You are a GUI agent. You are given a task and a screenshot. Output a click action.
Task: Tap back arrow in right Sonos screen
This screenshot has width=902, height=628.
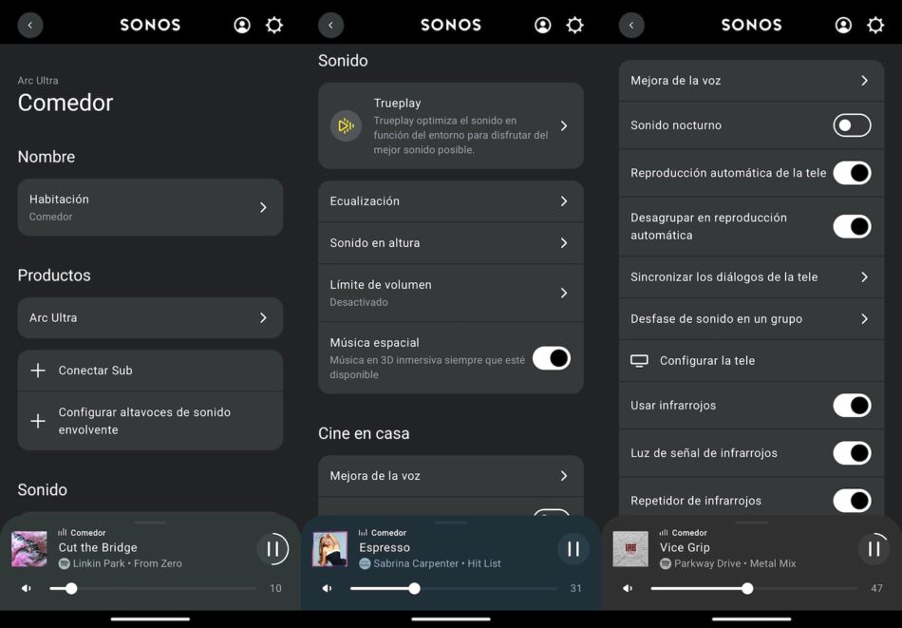click(631, 26)
